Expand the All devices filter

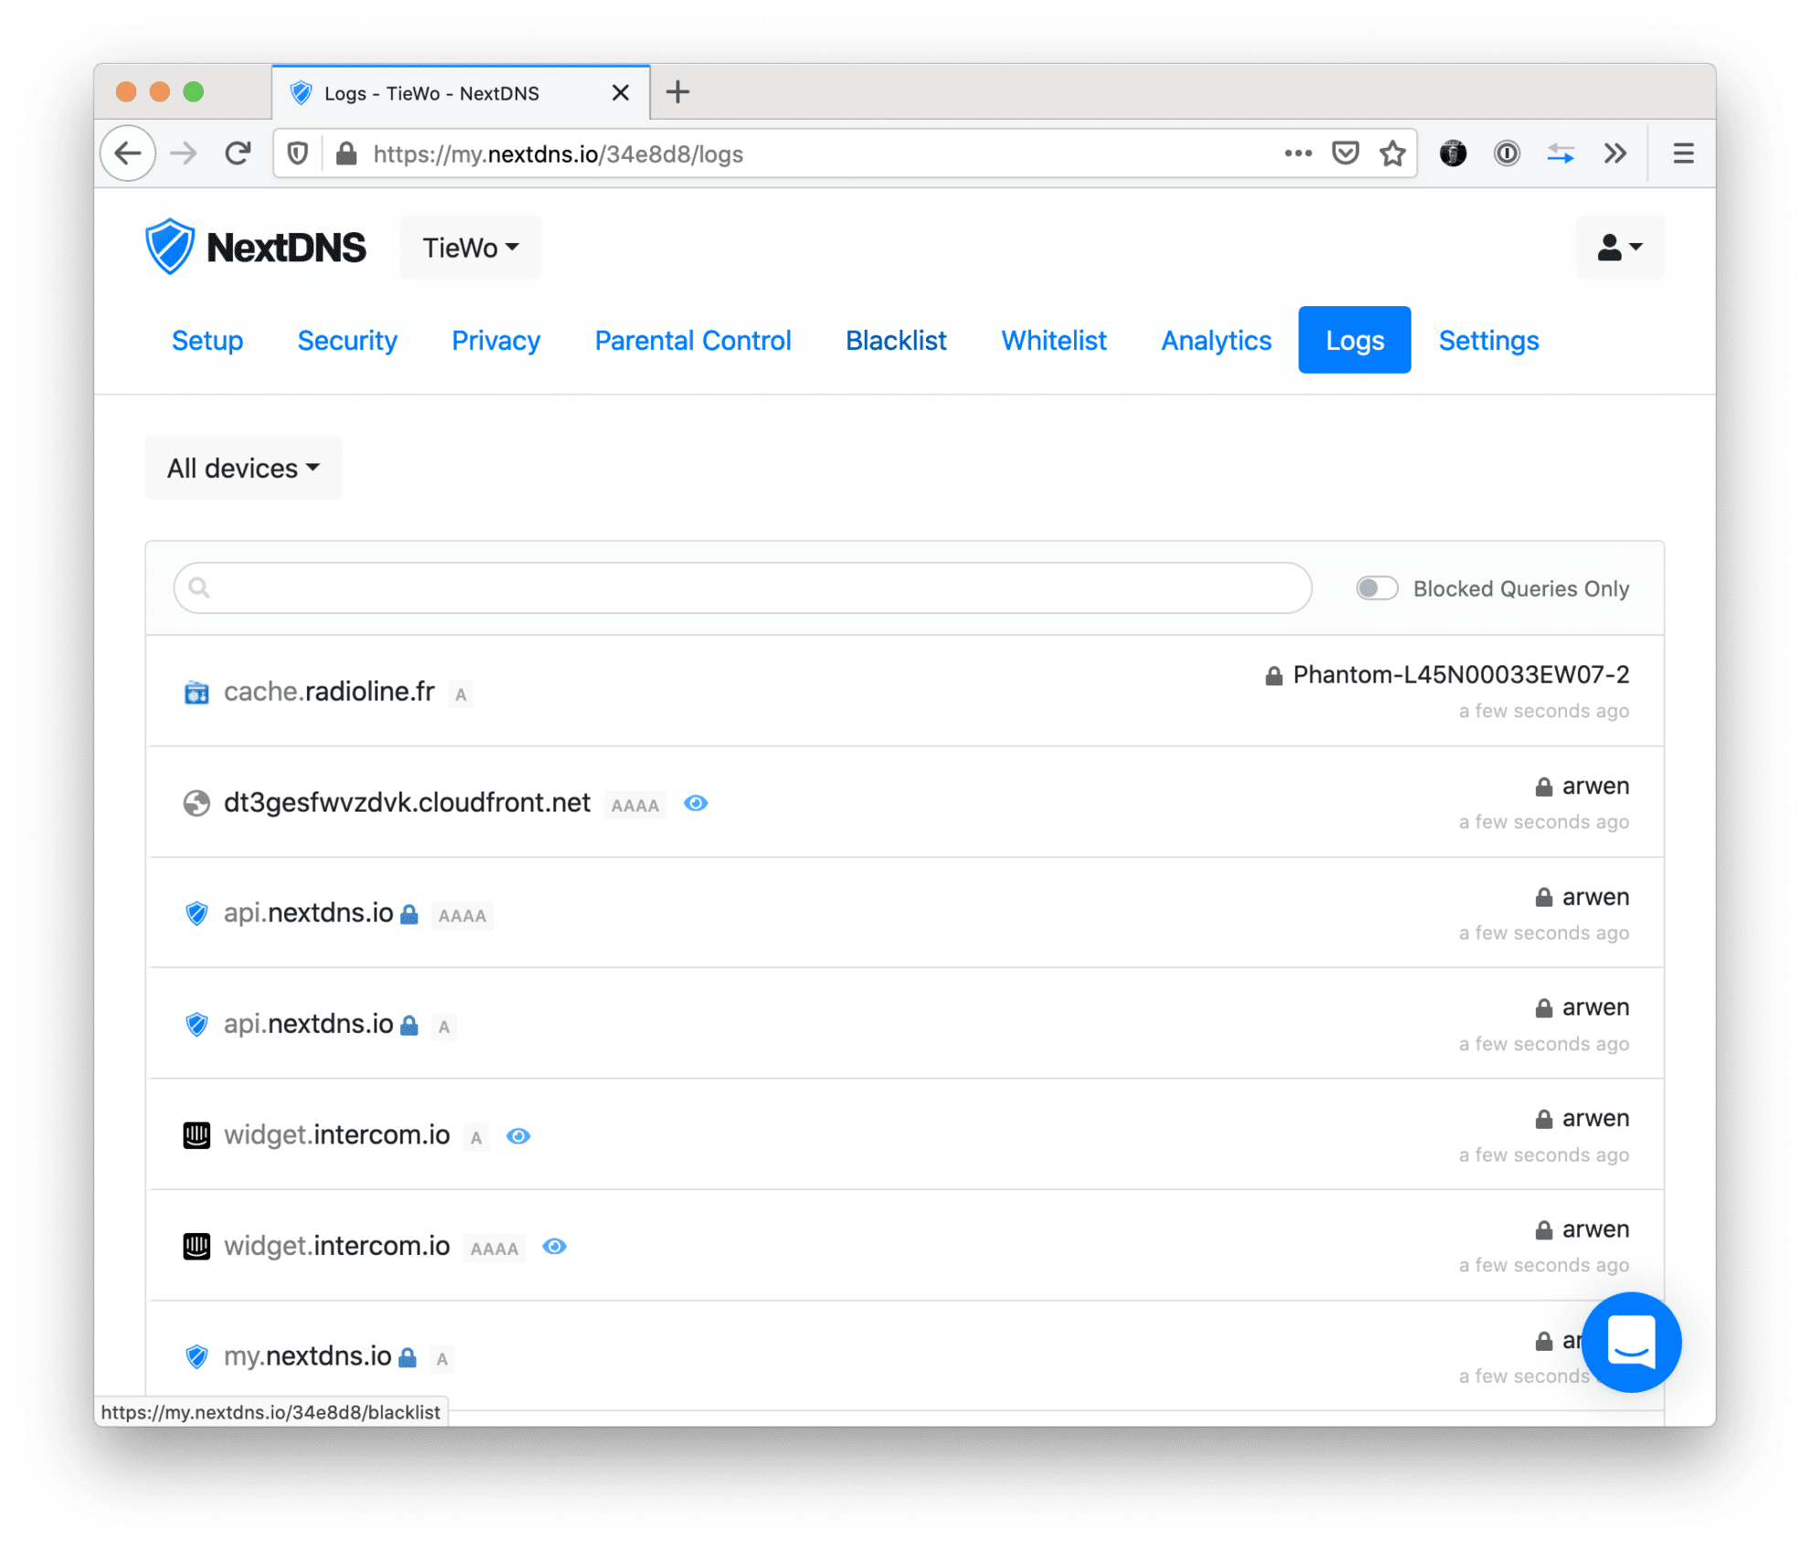[x=243, y=468]
